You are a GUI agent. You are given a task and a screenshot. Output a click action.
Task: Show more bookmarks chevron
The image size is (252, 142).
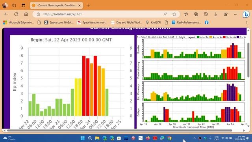(246, 22)
